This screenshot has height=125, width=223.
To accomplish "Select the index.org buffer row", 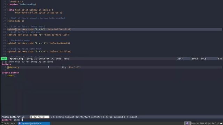I will [111, 67].
